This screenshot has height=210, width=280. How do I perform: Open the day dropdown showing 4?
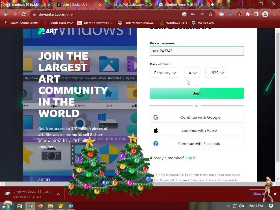pos(192,73)
